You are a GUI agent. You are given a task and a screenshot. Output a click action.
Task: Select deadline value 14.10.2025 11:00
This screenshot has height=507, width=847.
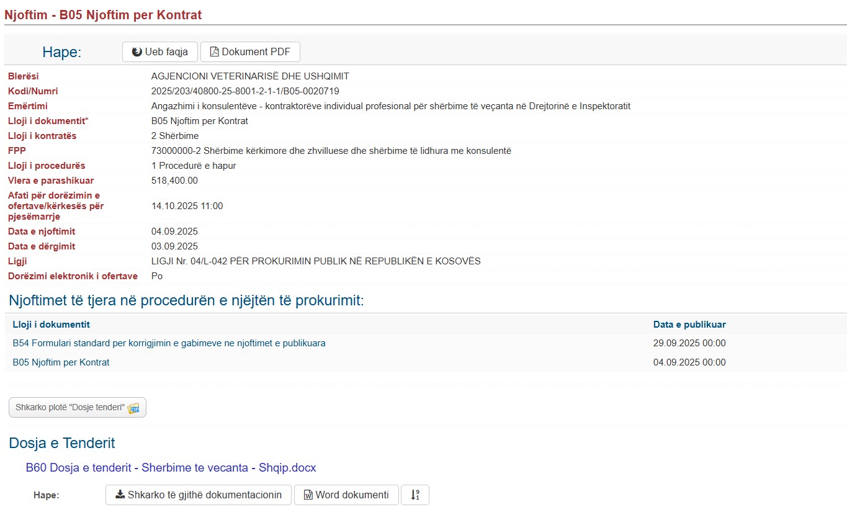(x=187, y=206)
